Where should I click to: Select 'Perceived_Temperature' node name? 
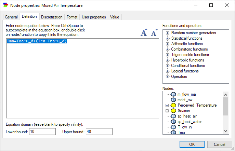197,105
